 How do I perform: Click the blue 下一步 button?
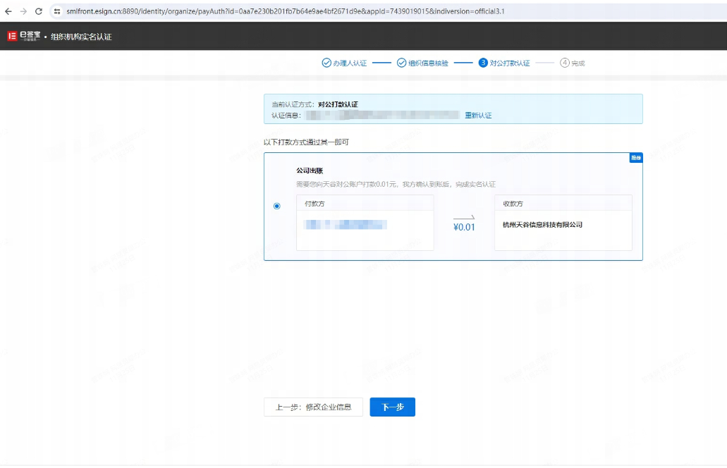tap(392, 407)
